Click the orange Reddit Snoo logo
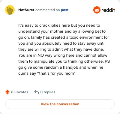This screenshot has width=120, height=114. [97, 10]
